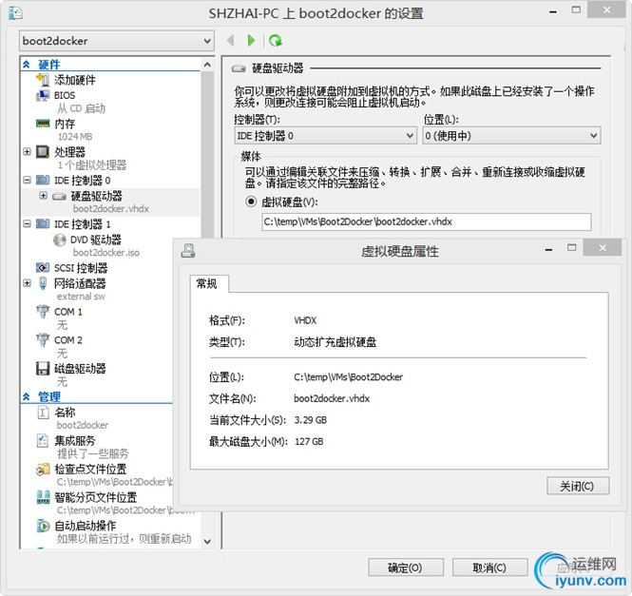Image resolution: width=632 pixels, height=596 pixels.
Task: Click the SCSI 控制器 icon
Action: (43, 268)
